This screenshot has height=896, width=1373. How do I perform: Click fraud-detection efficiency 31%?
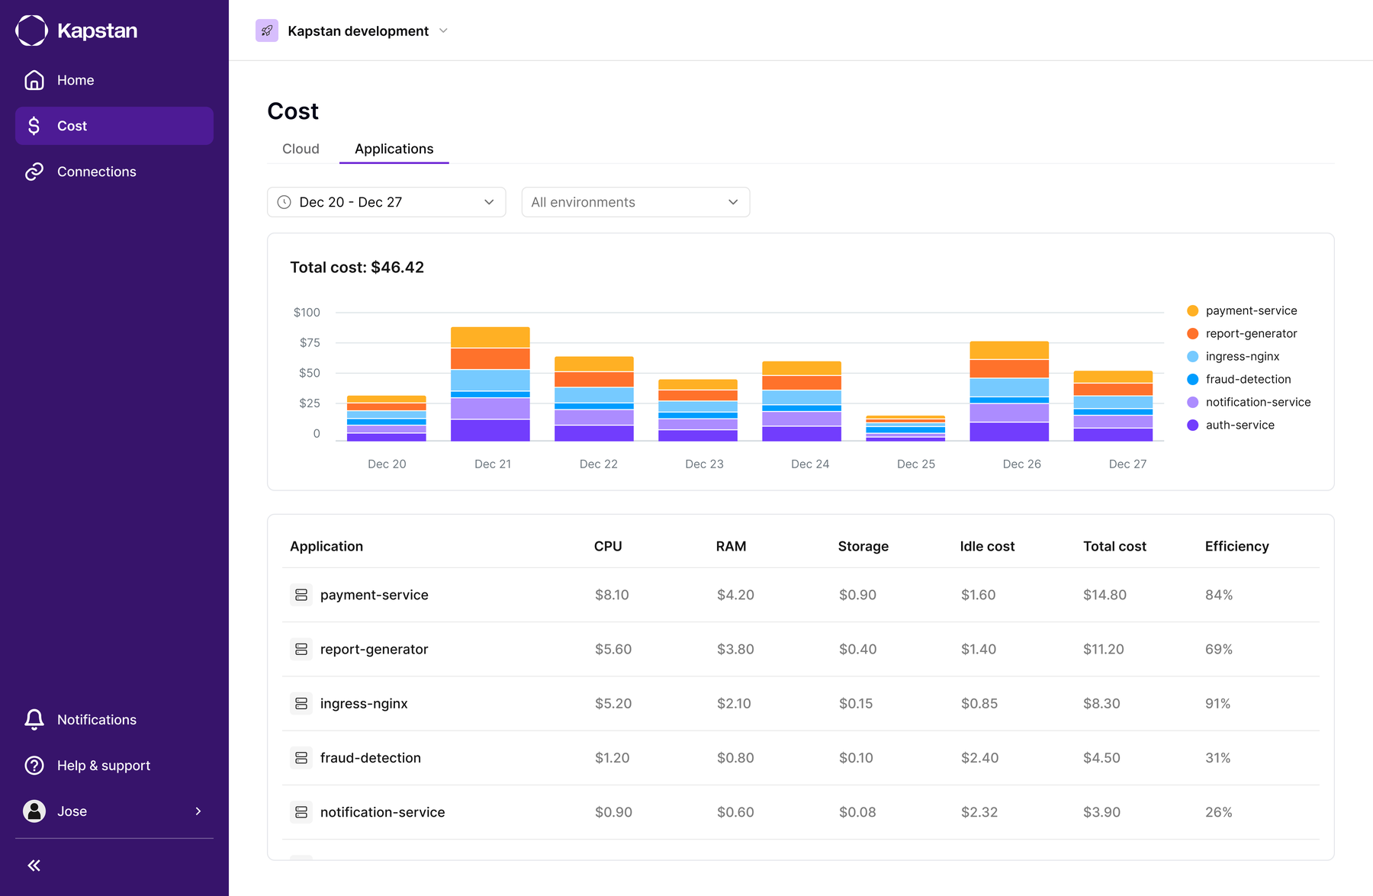pos(1217,758)
